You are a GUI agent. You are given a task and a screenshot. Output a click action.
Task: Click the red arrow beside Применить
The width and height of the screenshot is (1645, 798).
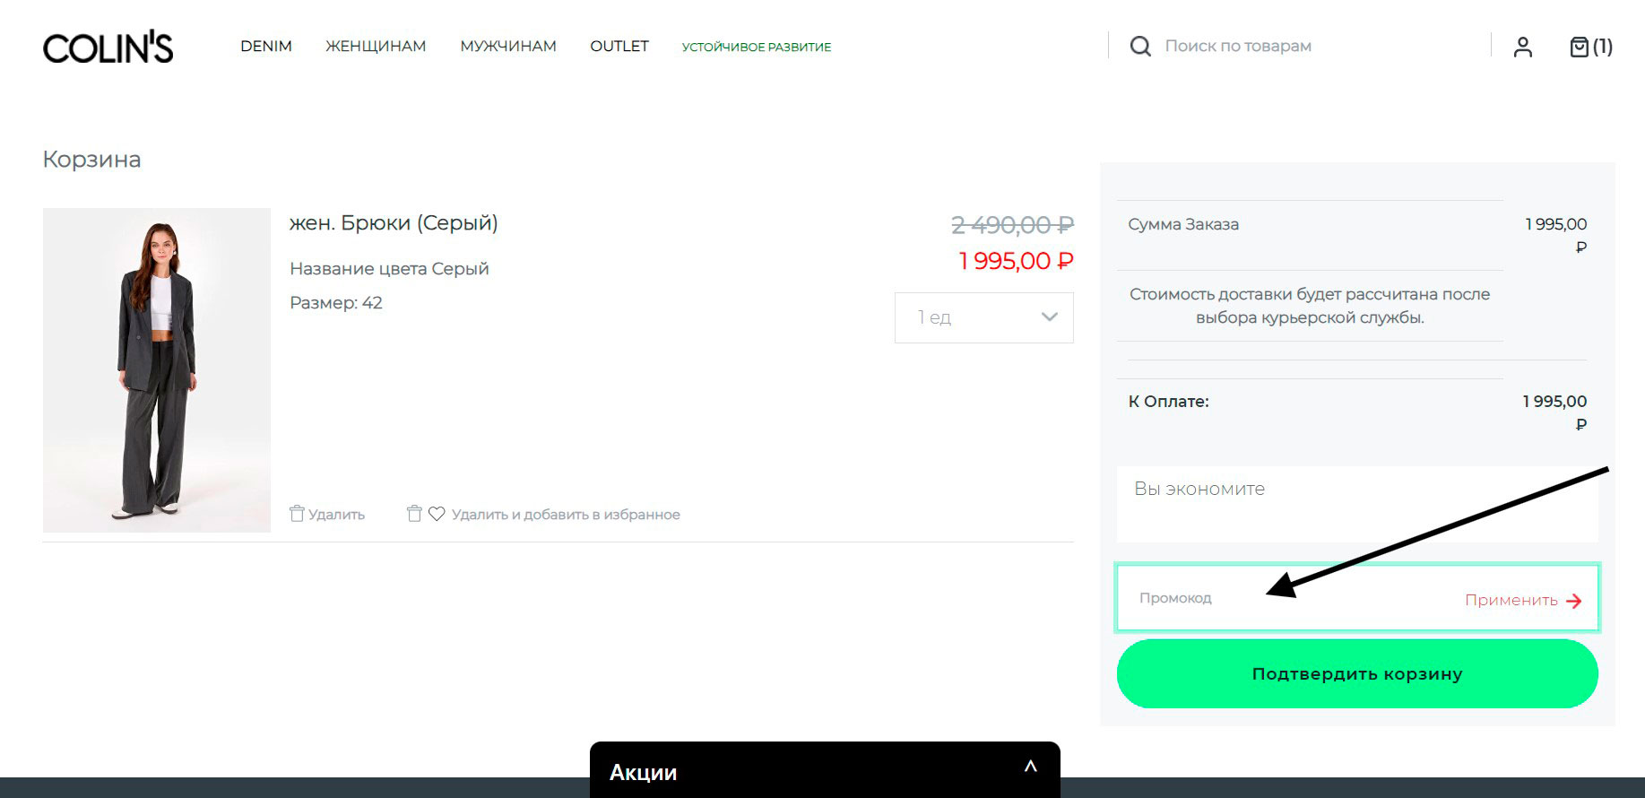[1573, 601]
